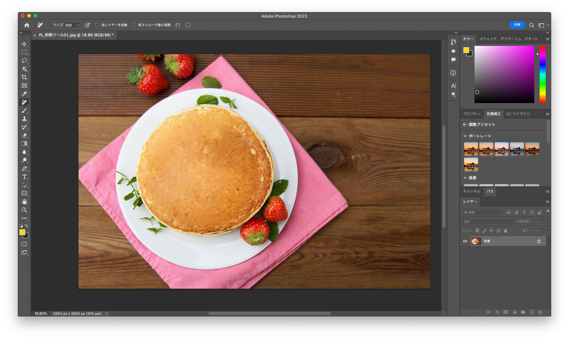
Task: Select the Lasso tool
Action: pos(24,61)
